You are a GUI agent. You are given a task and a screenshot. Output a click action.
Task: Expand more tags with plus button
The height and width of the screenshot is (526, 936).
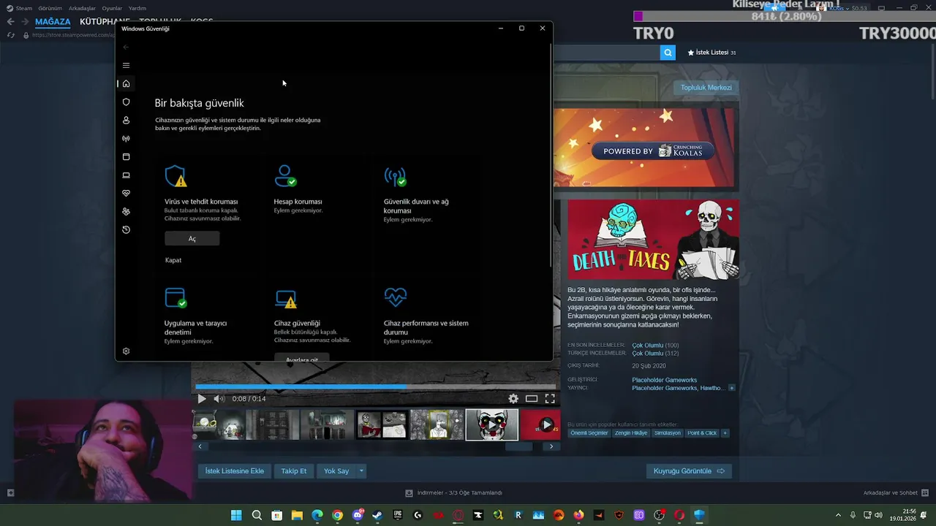pos(725,433)
